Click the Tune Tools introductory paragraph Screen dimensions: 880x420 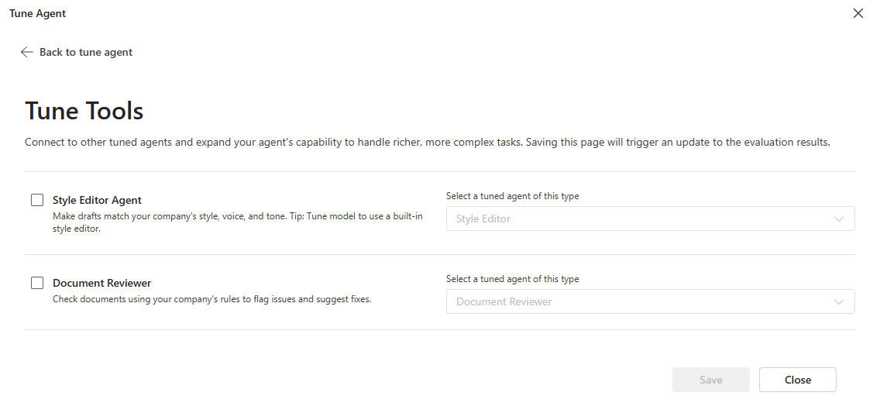(x=427, y=143)
